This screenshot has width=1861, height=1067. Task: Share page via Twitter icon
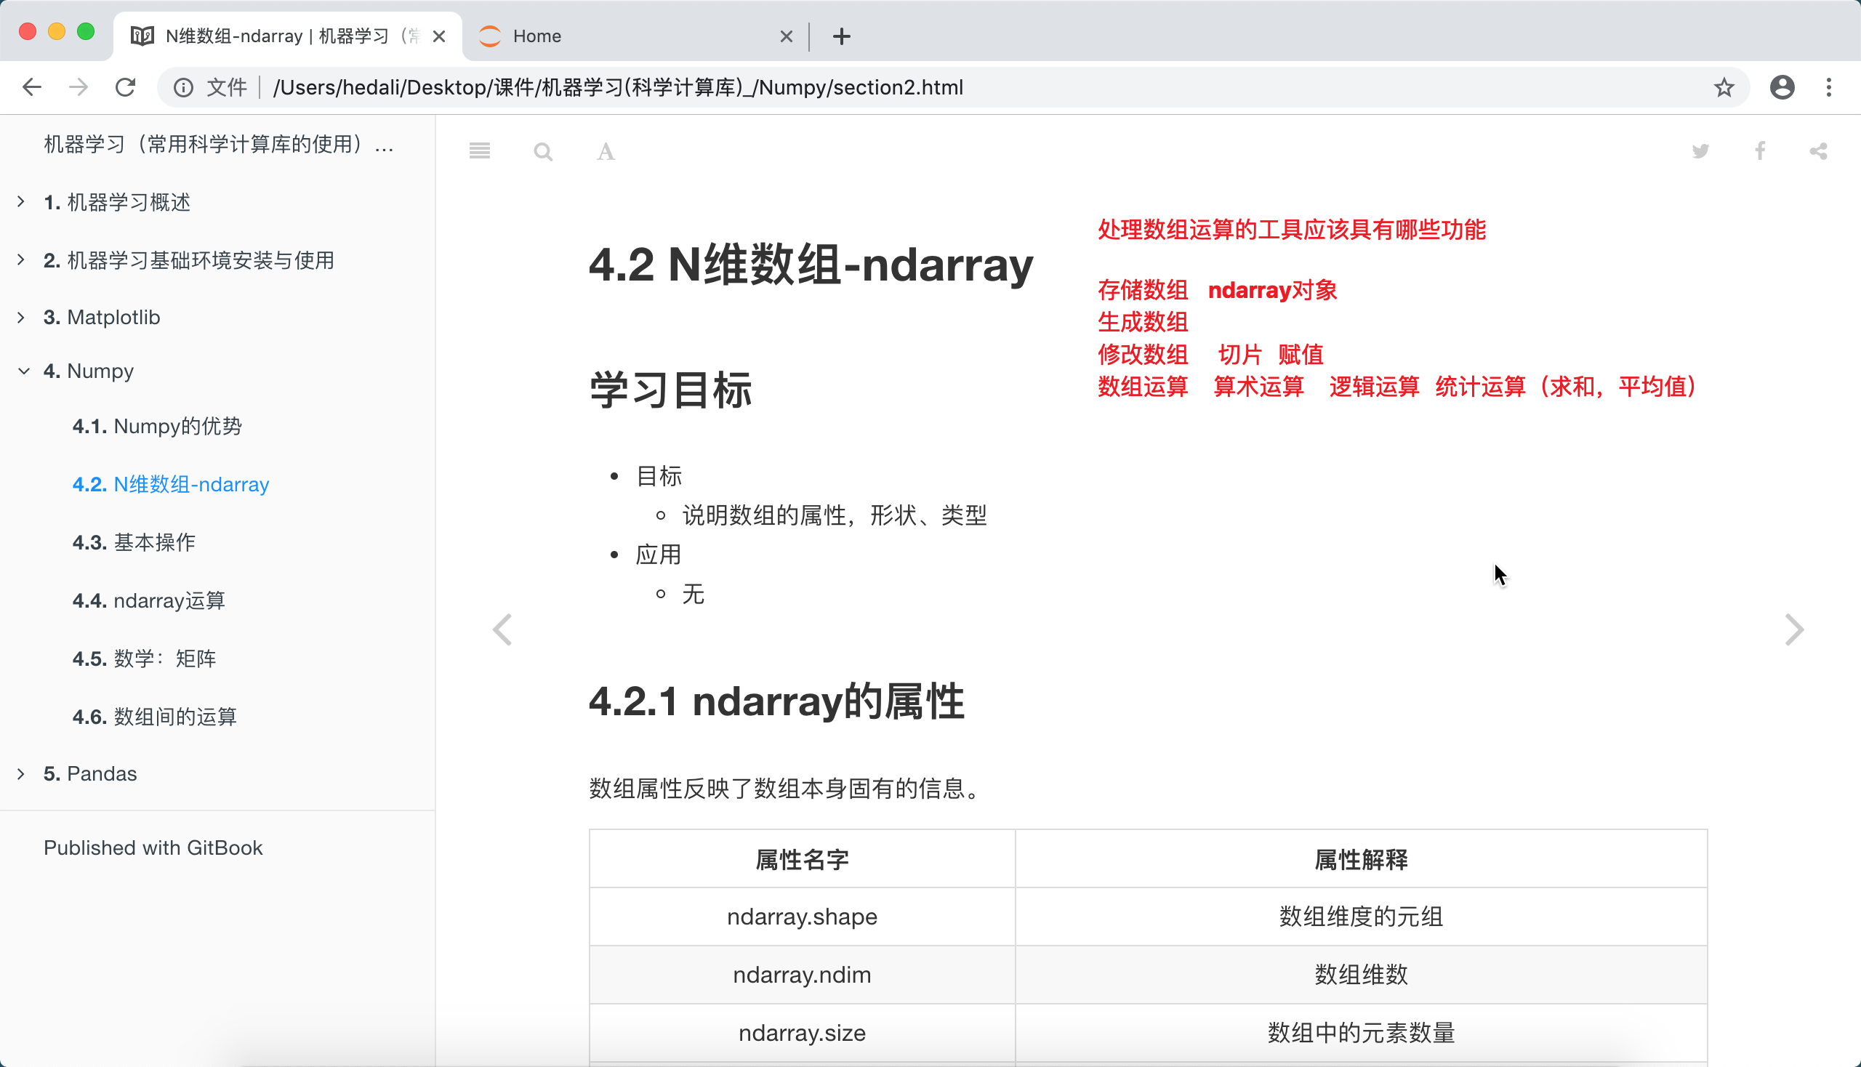click(x=1700, y=151)
